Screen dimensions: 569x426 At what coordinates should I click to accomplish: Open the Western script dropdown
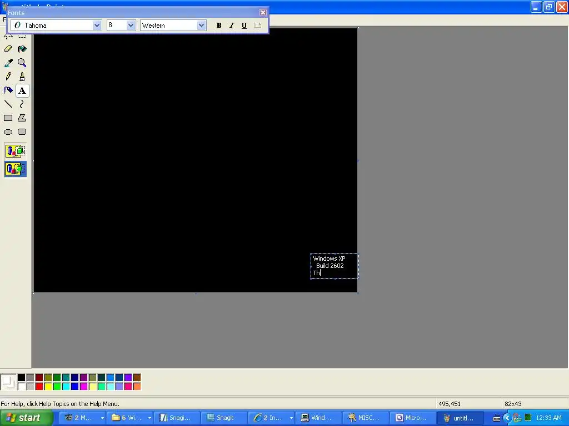tap(201, 26)
